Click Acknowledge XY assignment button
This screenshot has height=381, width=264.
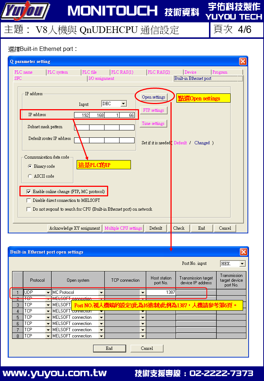point(75,228)
